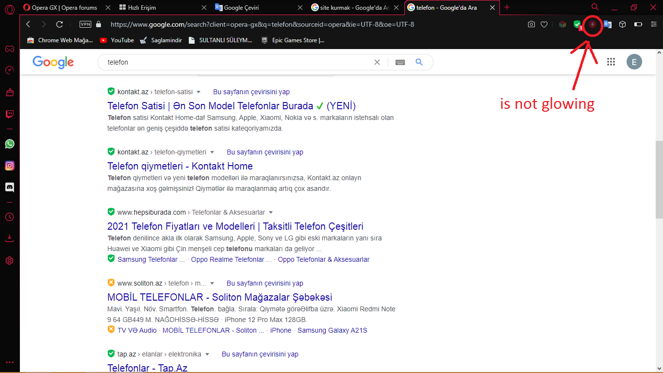
Task: Open on-screen keyboard input tool
Action: (400, 62)
